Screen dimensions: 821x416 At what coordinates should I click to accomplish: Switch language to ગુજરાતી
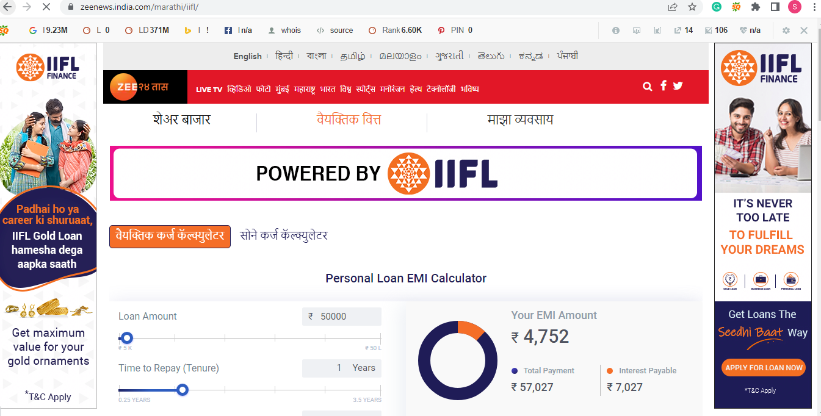point(449,56)
